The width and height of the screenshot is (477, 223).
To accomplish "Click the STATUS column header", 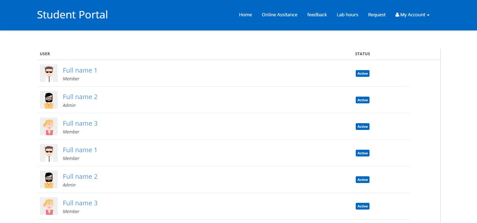I will [x=362, y=54].
